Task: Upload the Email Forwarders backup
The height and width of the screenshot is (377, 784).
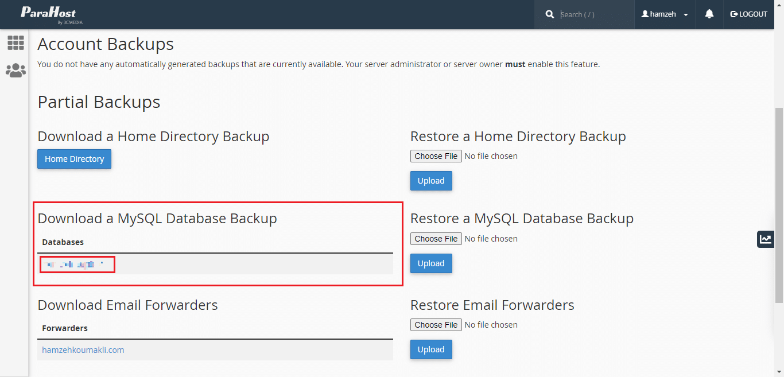Action: pyautogui.click(x=431, y=349)
